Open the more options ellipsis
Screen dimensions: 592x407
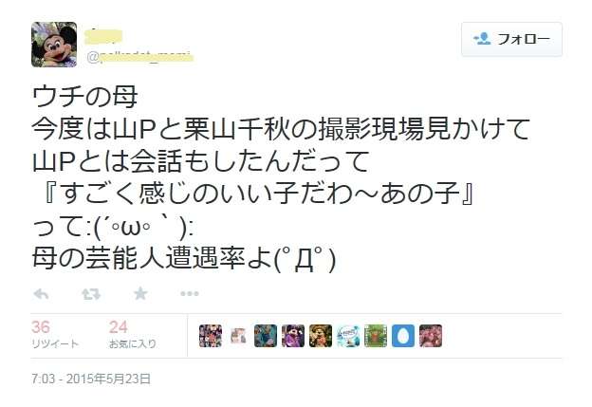pyautogui.click(x=190, y=293)
